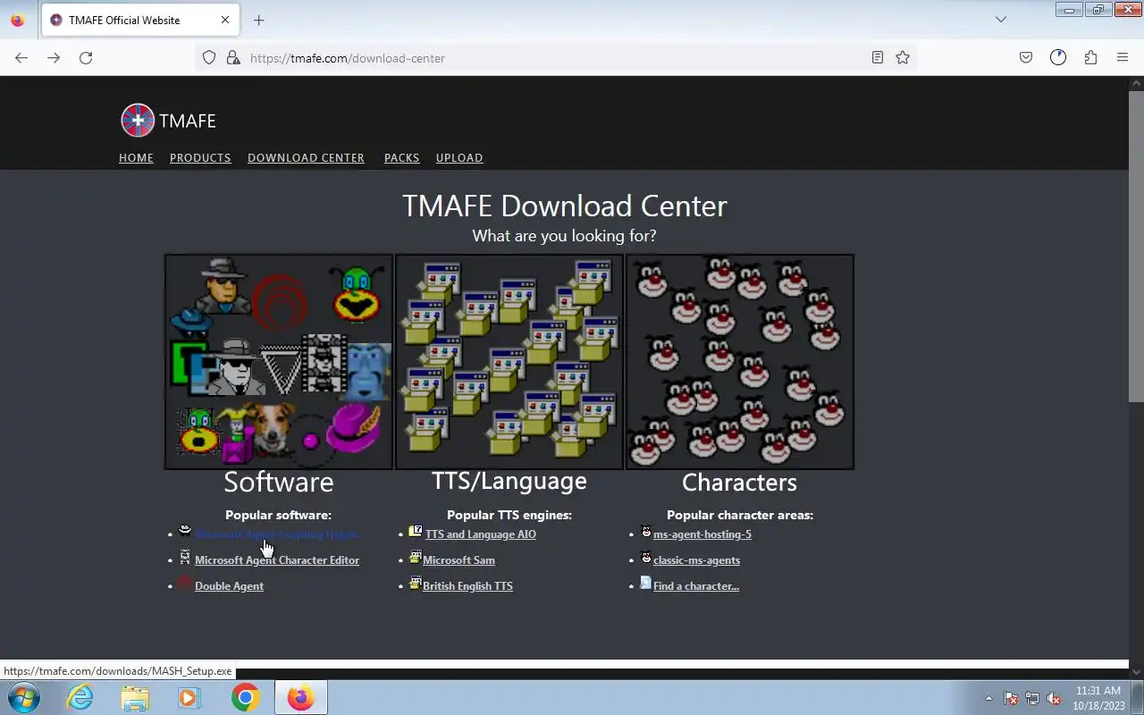Click the Firefox back arrow
The height and width of the screenshot is (715, 1144).
click(x=21, y=58)
